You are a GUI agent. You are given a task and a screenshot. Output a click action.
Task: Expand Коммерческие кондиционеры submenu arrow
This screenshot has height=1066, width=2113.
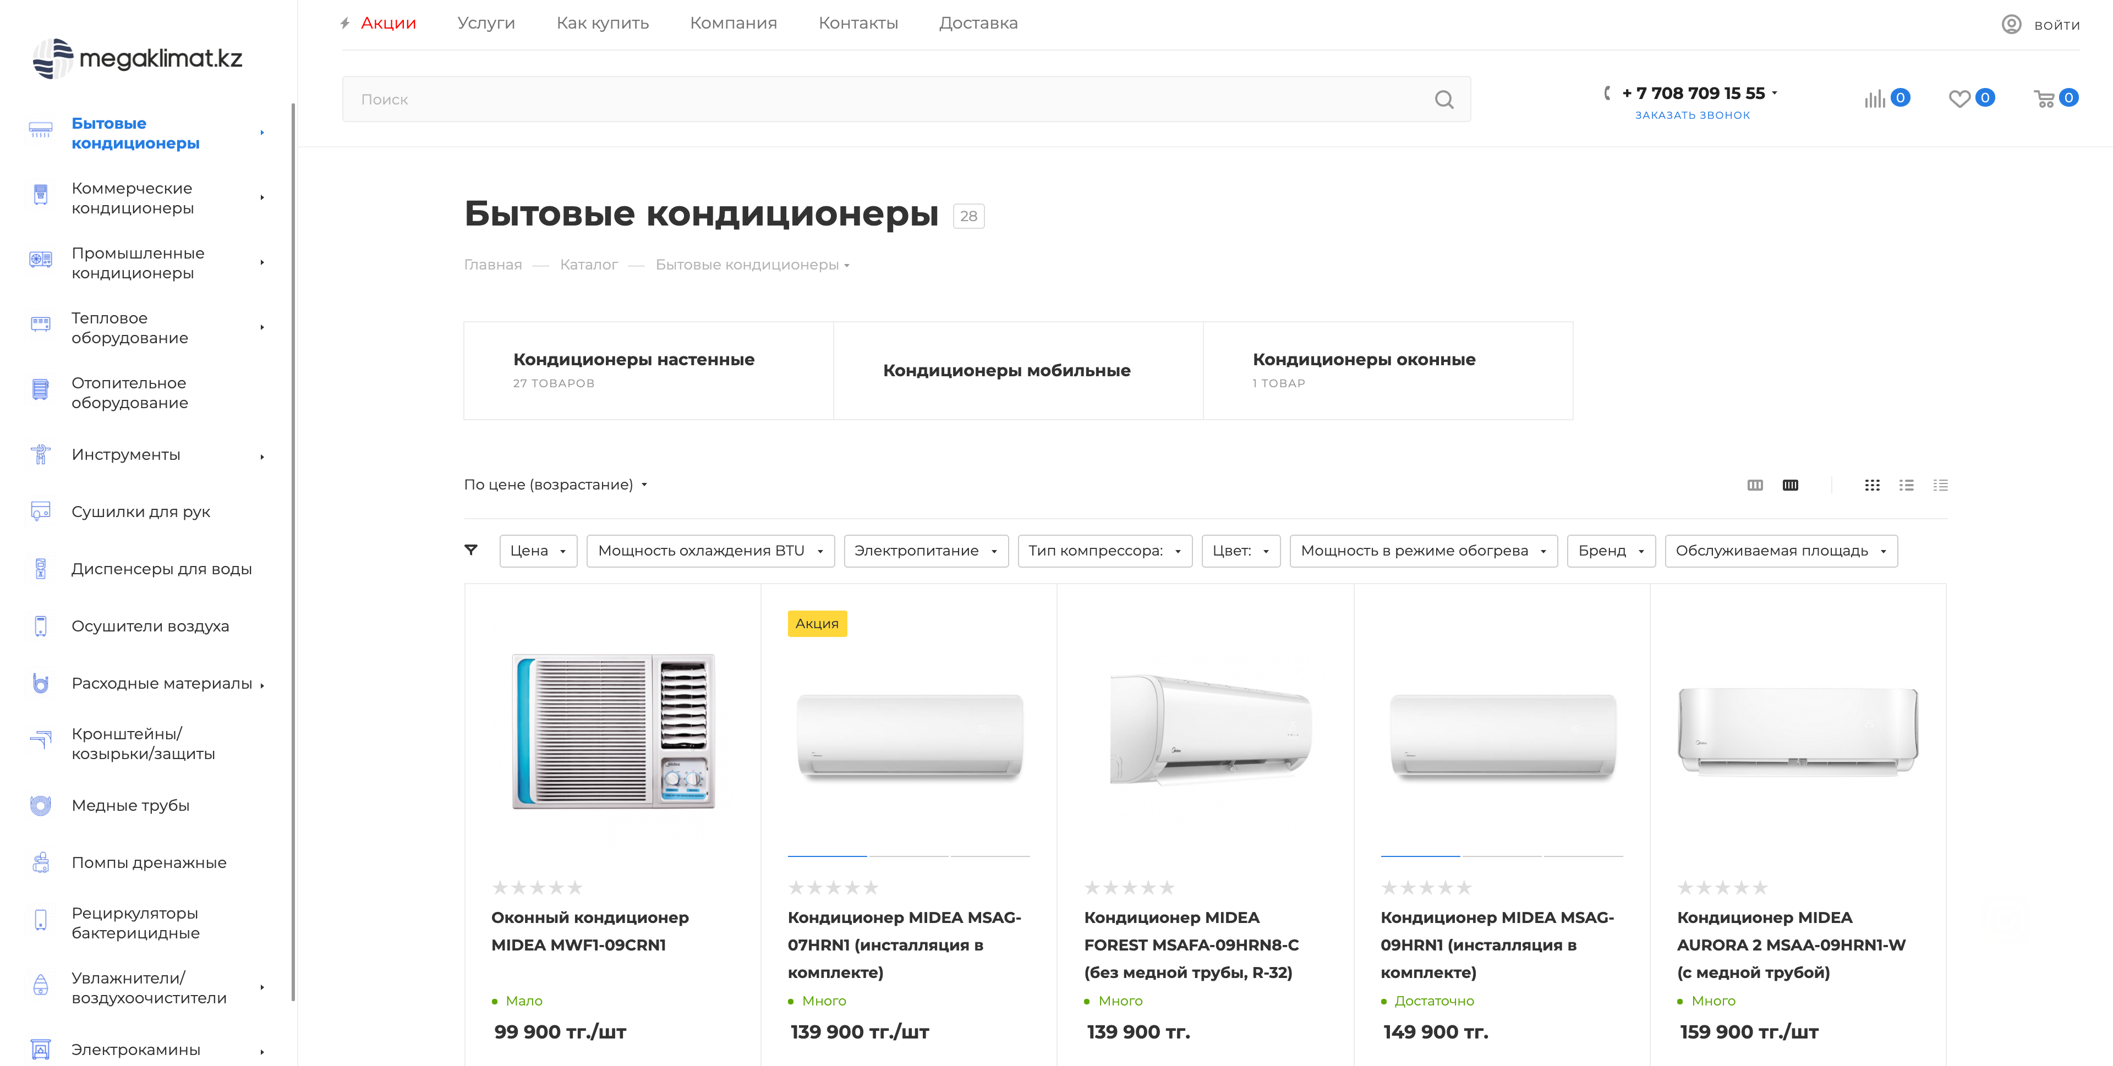click(x=262, y=197)
